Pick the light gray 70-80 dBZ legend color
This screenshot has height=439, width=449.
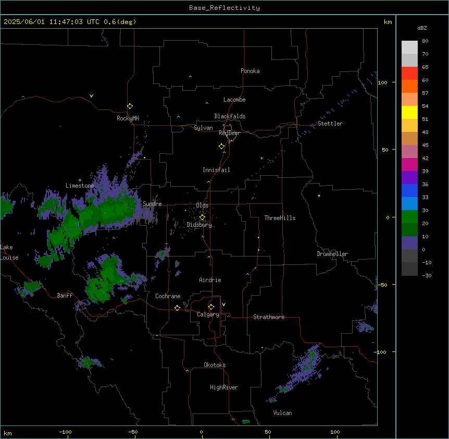coord(409,47)
